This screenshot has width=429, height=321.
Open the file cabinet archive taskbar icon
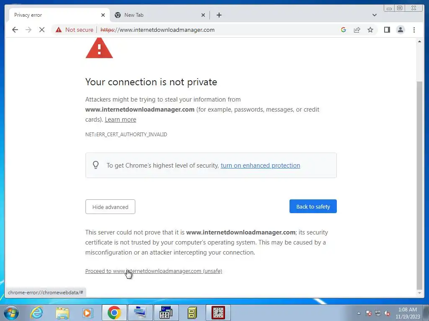click(192, 313)
